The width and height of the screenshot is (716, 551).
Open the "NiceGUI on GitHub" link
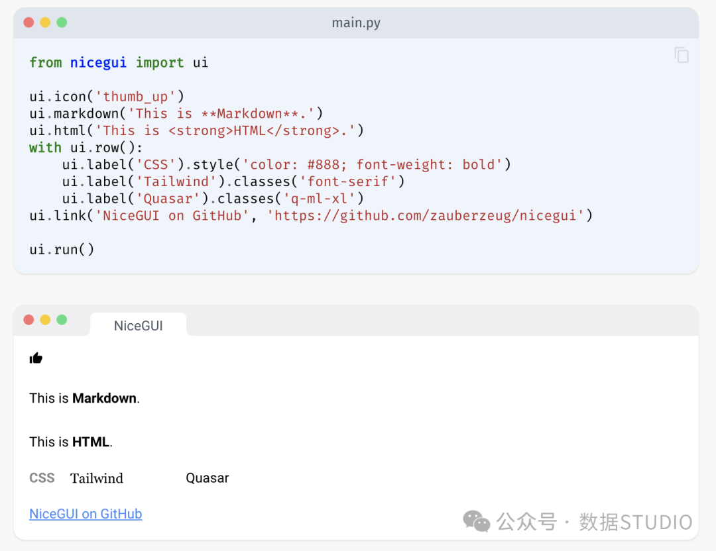coord(86,514)
